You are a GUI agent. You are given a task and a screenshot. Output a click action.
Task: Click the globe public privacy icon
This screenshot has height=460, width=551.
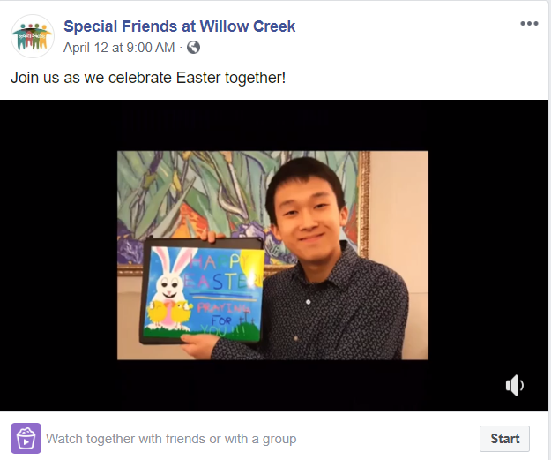pyautogui.click(x=193, y=48)
